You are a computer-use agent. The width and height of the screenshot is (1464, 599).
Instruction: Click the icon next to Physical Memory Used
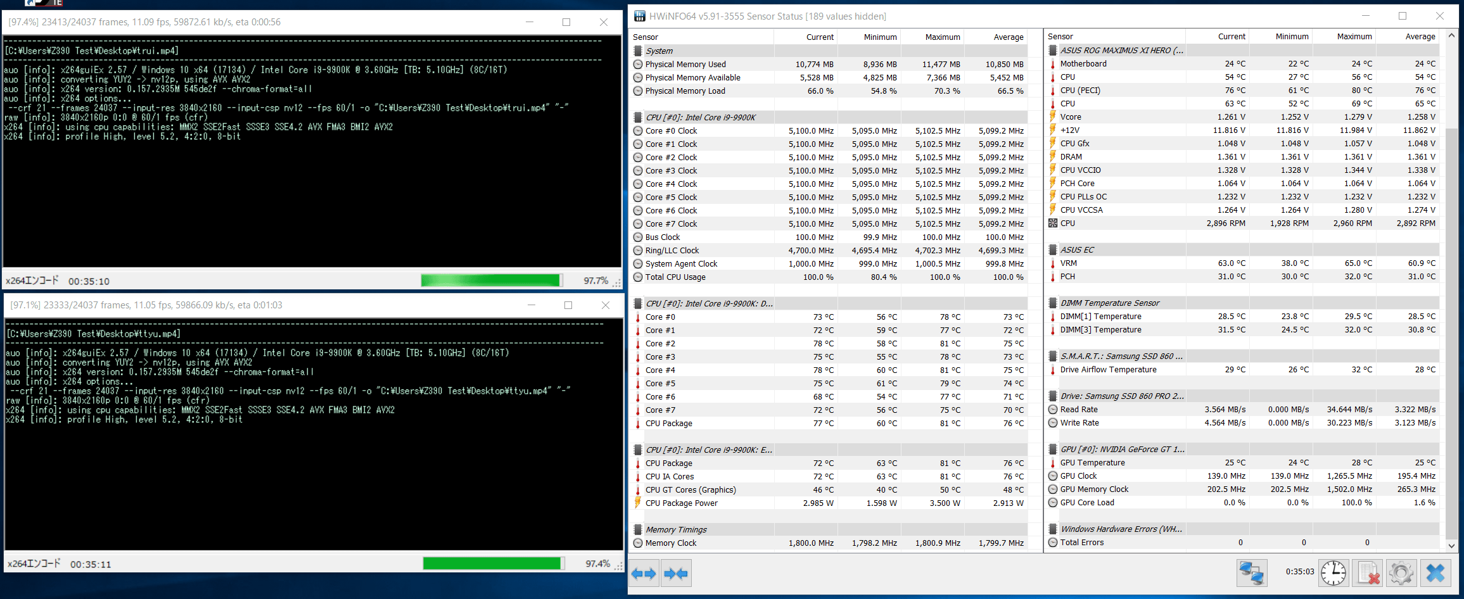click(x=638, y=64)
